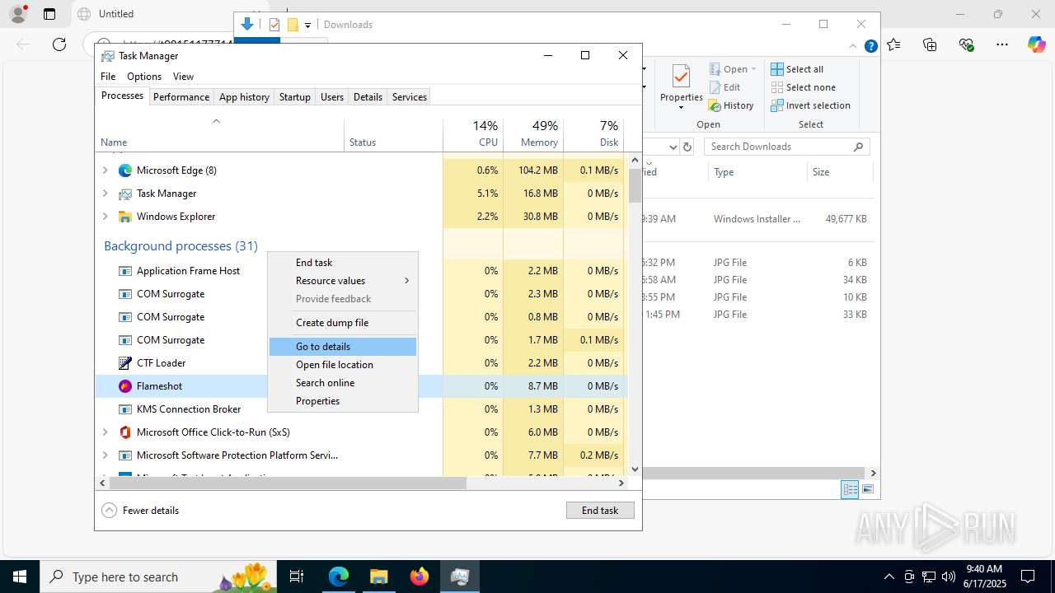Choose Go to details in context menu
The height and width of the screenshot is (593, 1055).
click(343, 347)
